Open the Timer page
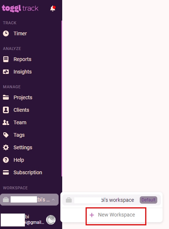169x229 pixels. pyautogui.click(x=20, y=33)
